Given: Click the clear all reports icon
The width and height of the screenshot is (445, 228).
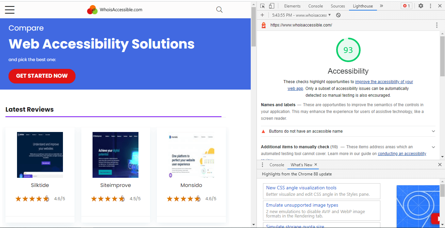Looking at the screenshot, I should point(338,15).
